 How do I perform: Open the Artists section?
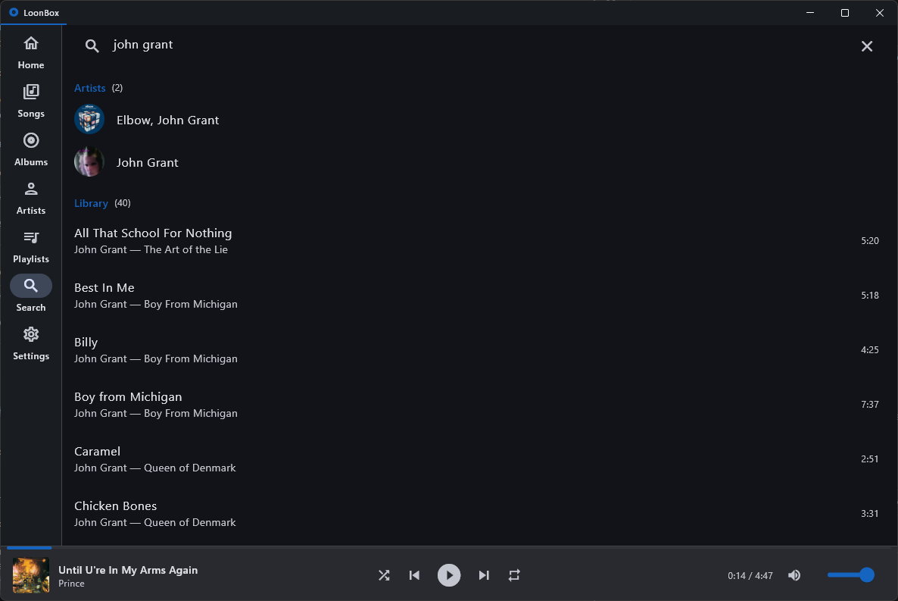[30, 197]
